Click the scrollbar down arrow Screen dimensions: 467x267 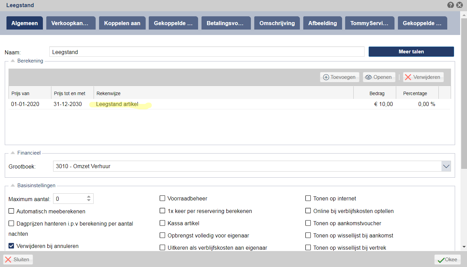pos(464,247)
